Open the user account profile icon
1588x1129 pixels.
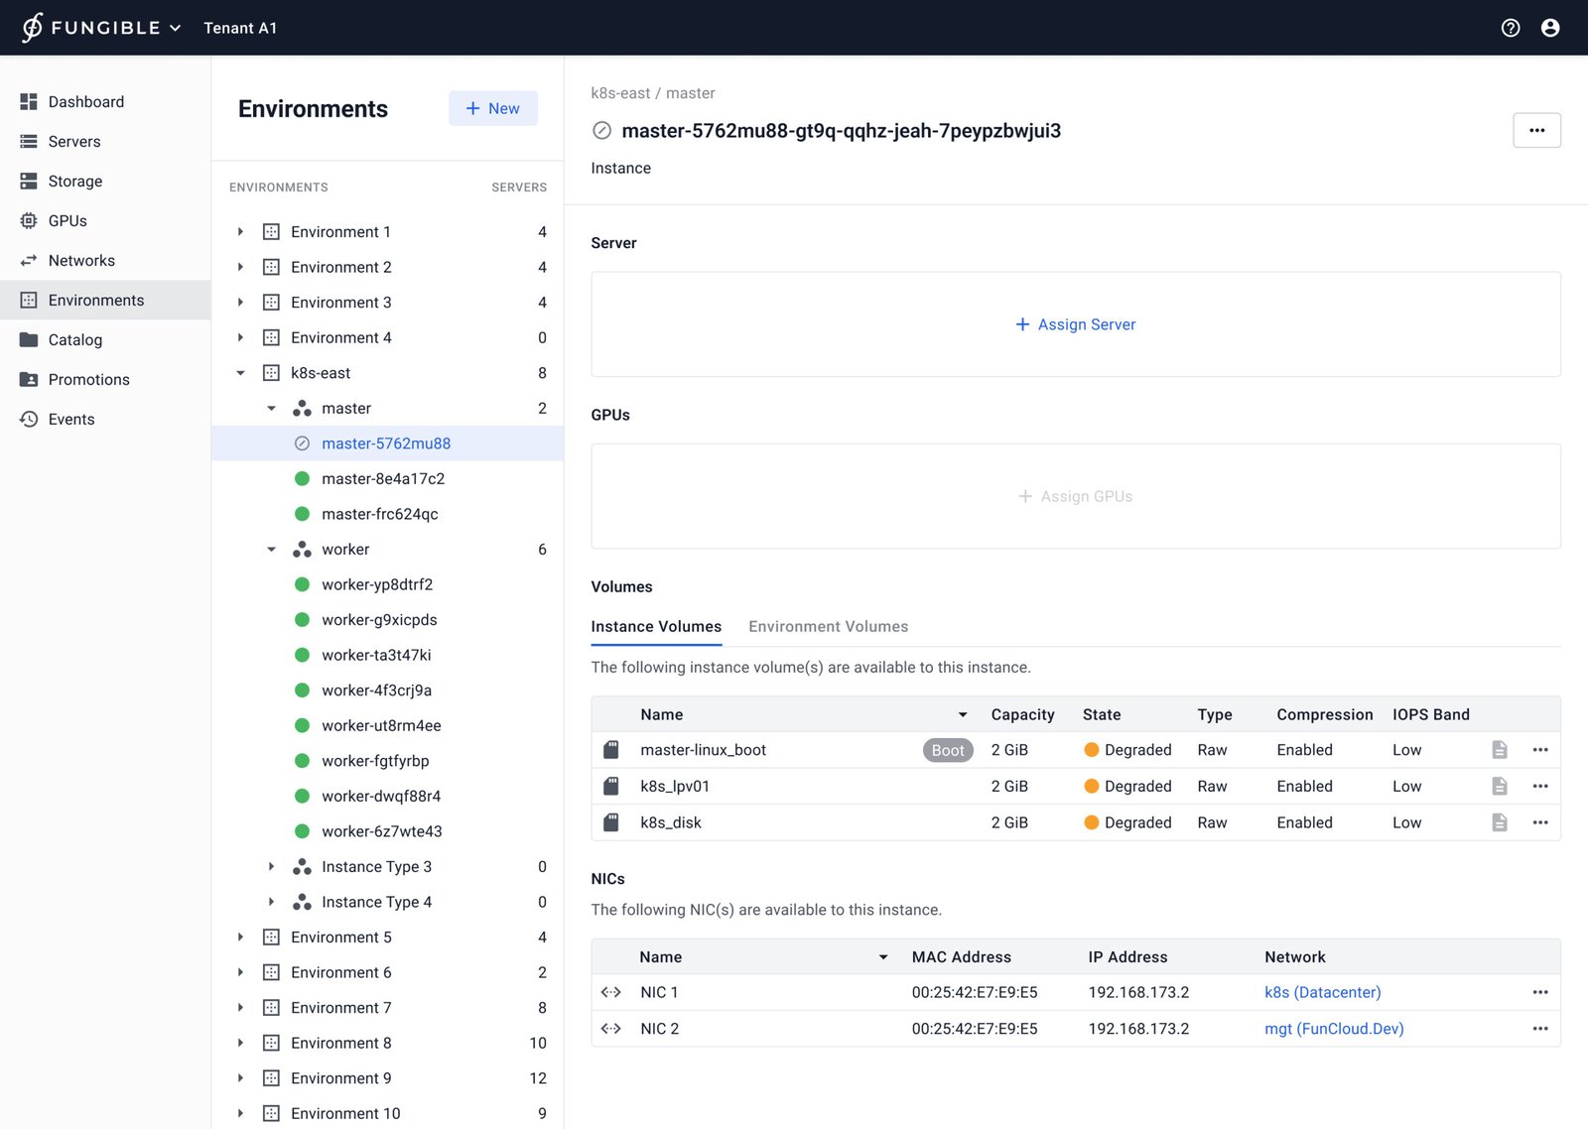(1549, 28)
